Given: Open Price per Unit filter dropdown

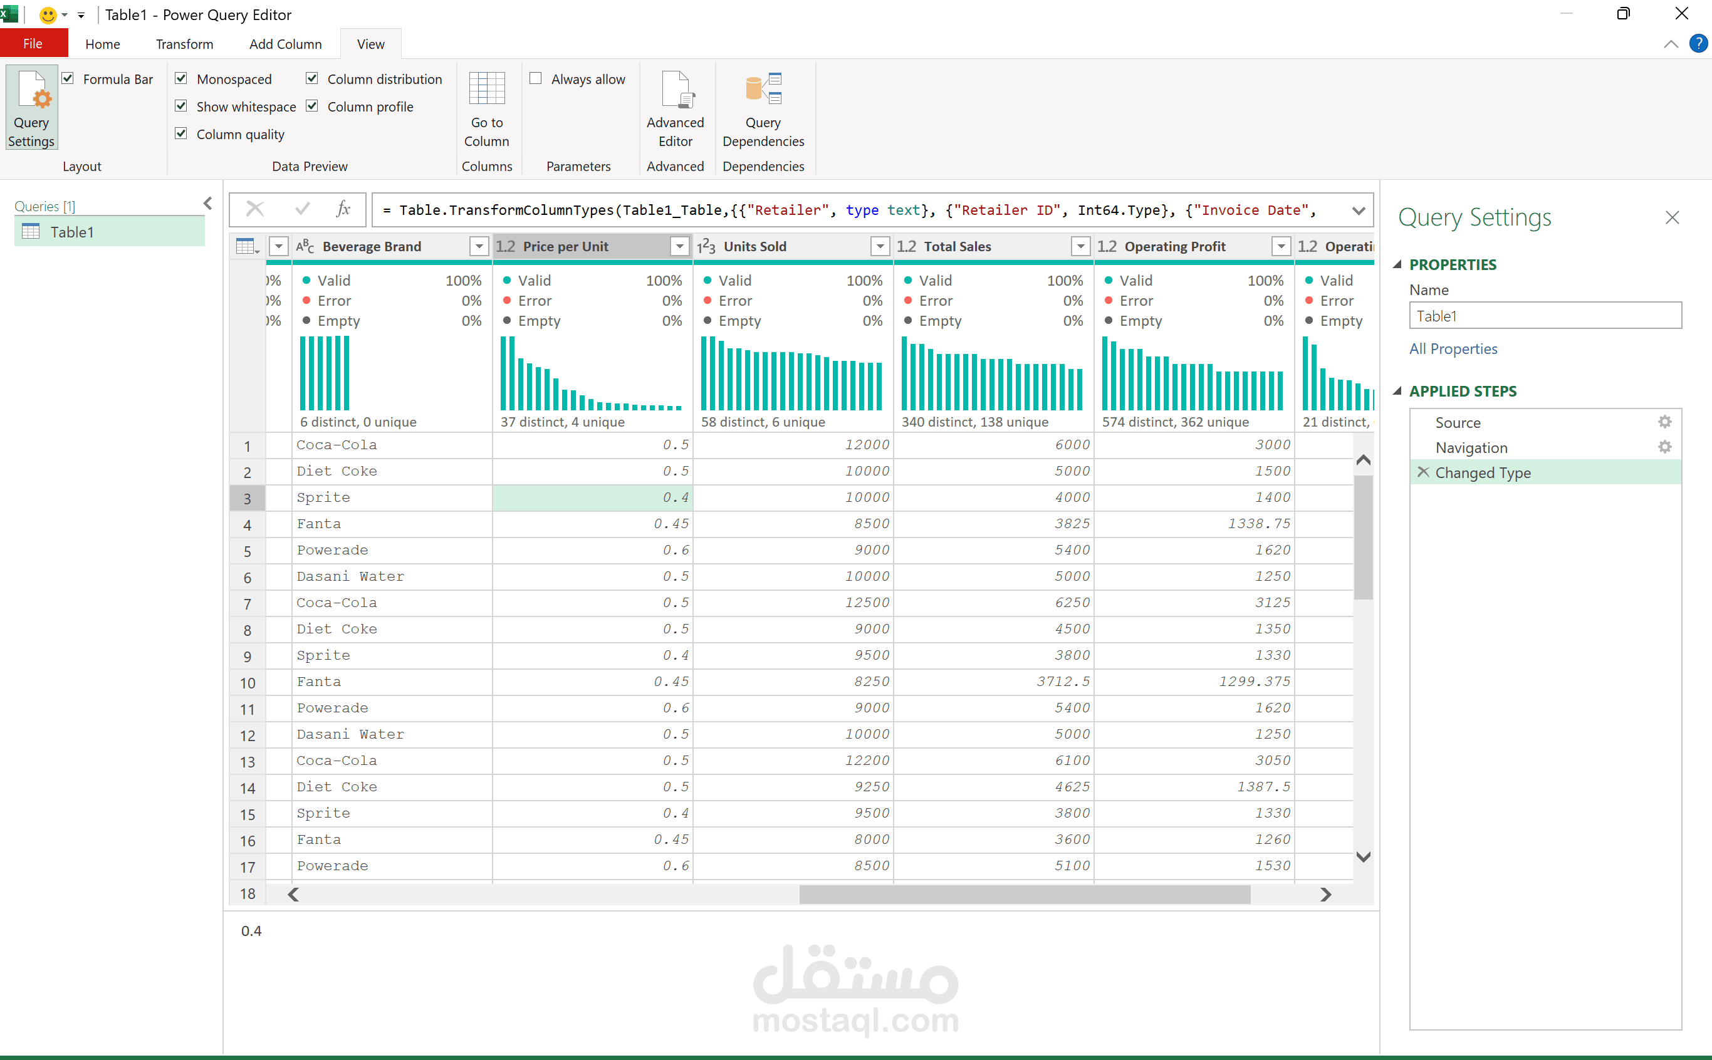Looking at the screenshot, I should pyautogui.click(x=679, y=246).
